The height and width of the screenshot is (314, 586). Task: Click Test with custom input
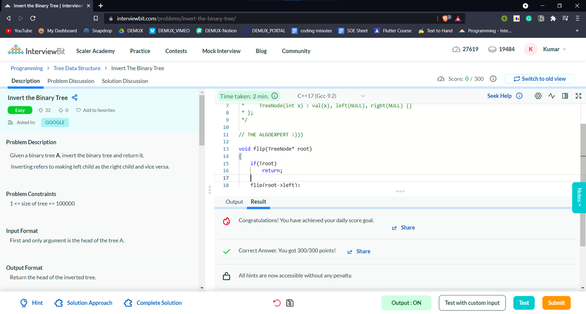472,303
